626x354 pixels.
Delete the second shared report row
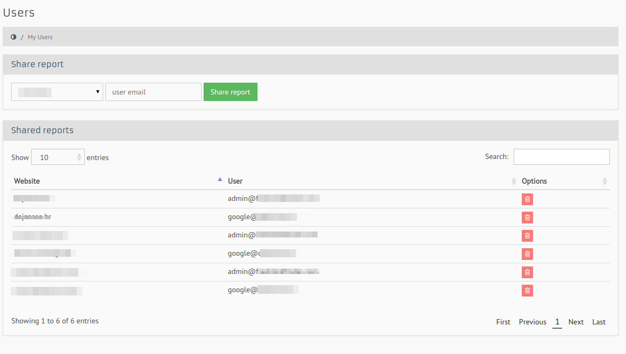click(x=527, y=218)
